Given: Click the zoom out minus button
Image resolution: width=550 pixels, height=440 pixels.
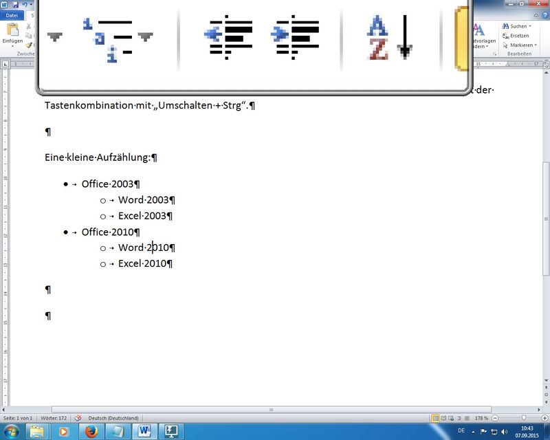Looking at the screenshot, I should click(x=495, y=418).
